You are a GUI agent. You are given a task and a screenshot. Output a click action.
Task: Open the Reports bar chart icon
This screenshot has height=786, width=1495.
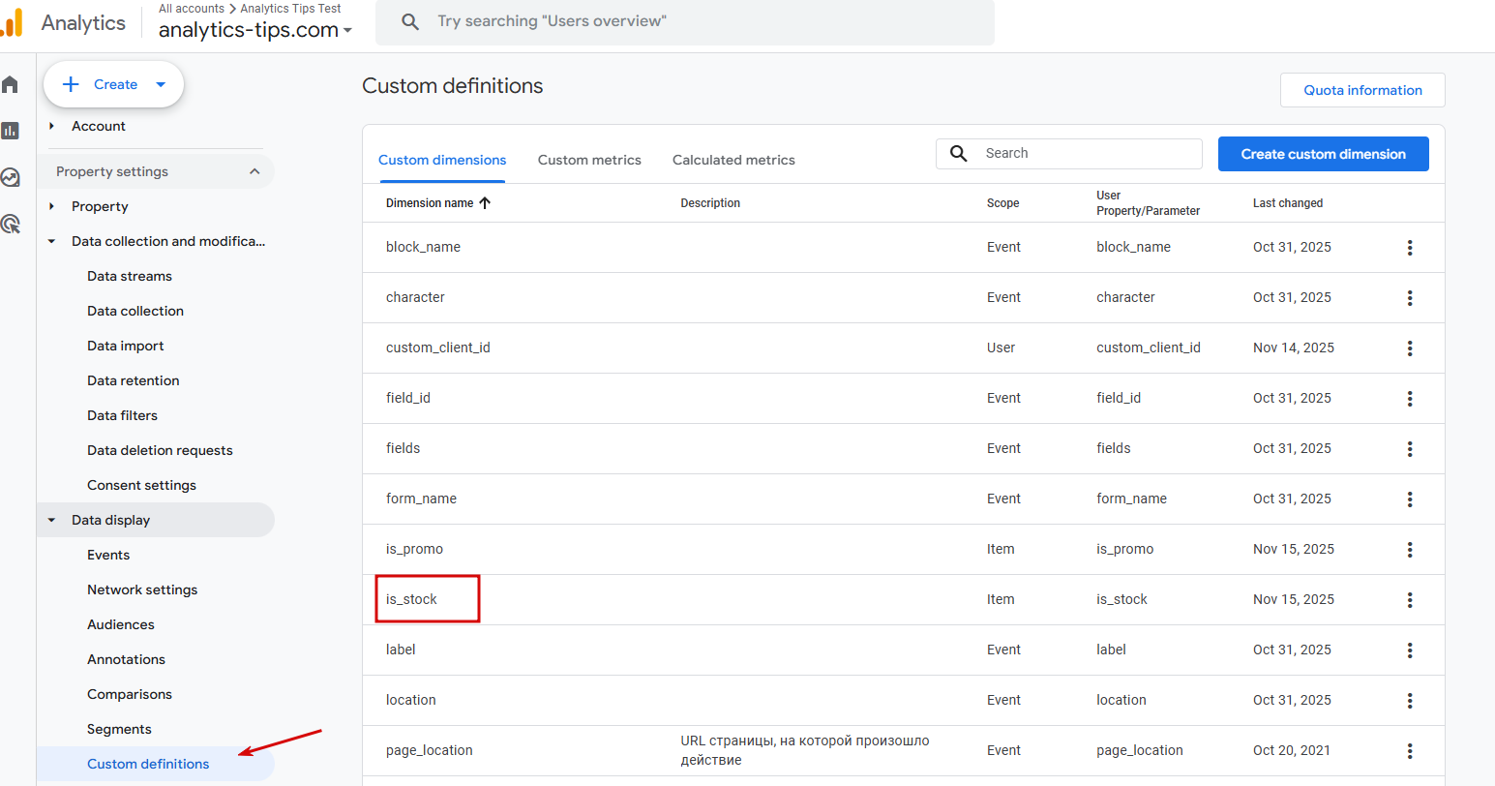click(x=11, y=131)
